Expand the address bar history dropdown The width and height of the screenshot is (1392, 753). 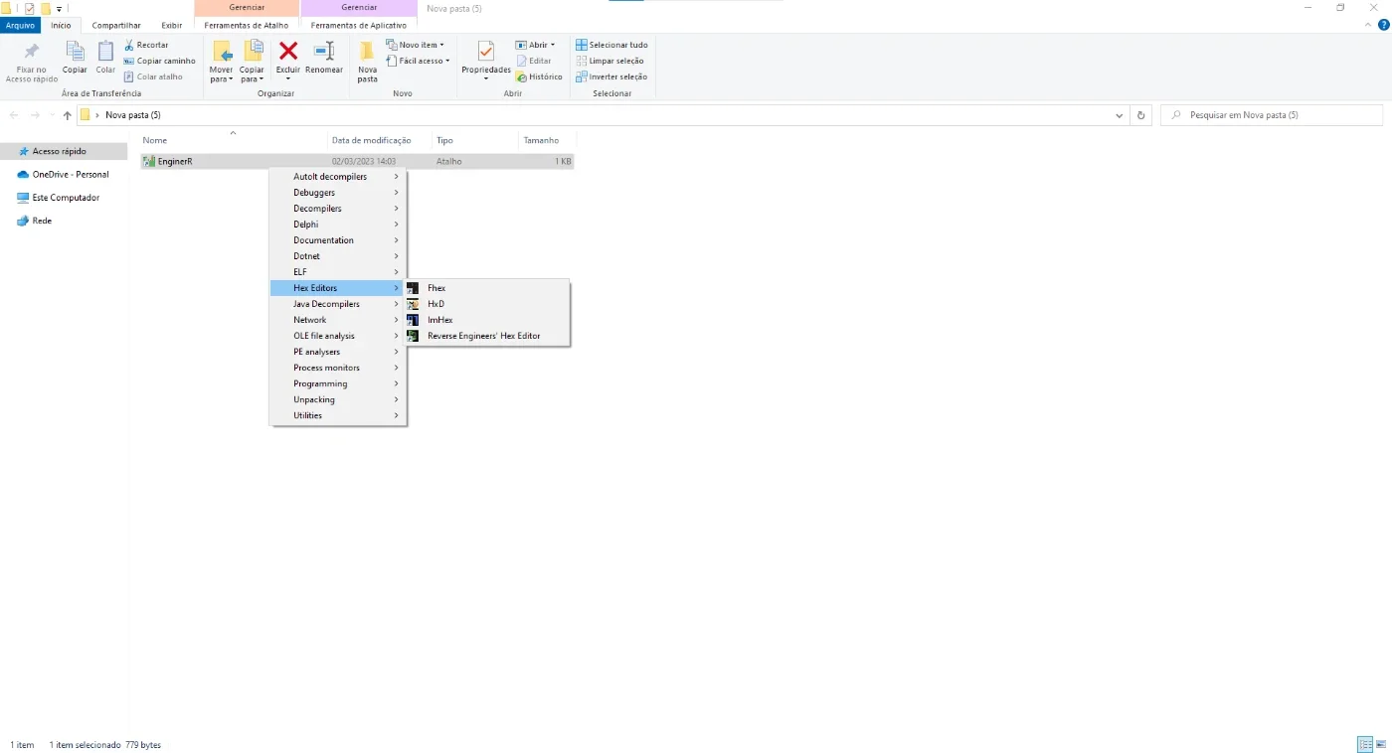pos(1120,115)
